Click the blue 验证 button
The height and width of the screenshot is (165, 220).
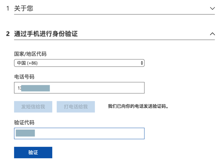[33, 153]
